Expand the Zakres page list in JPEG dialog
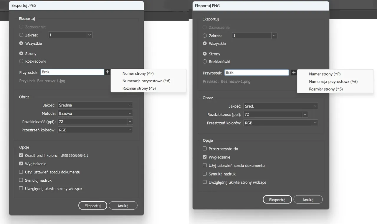The image size is (377, 224). [90, 35]
